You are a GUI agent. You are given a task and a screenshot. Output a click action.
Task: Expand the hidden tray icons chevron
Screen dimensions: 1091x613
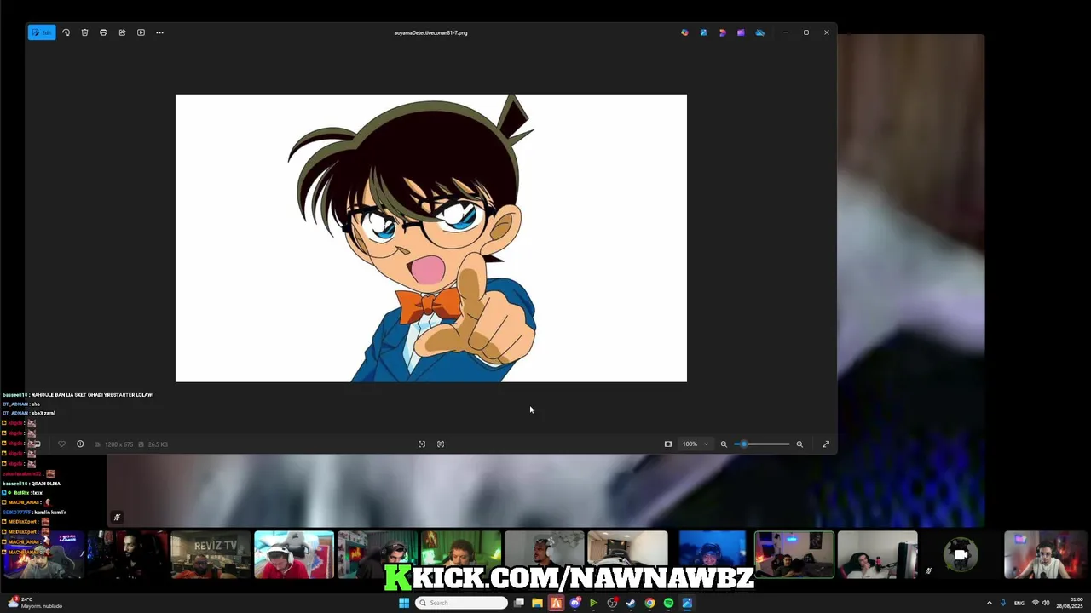point(989,603)
